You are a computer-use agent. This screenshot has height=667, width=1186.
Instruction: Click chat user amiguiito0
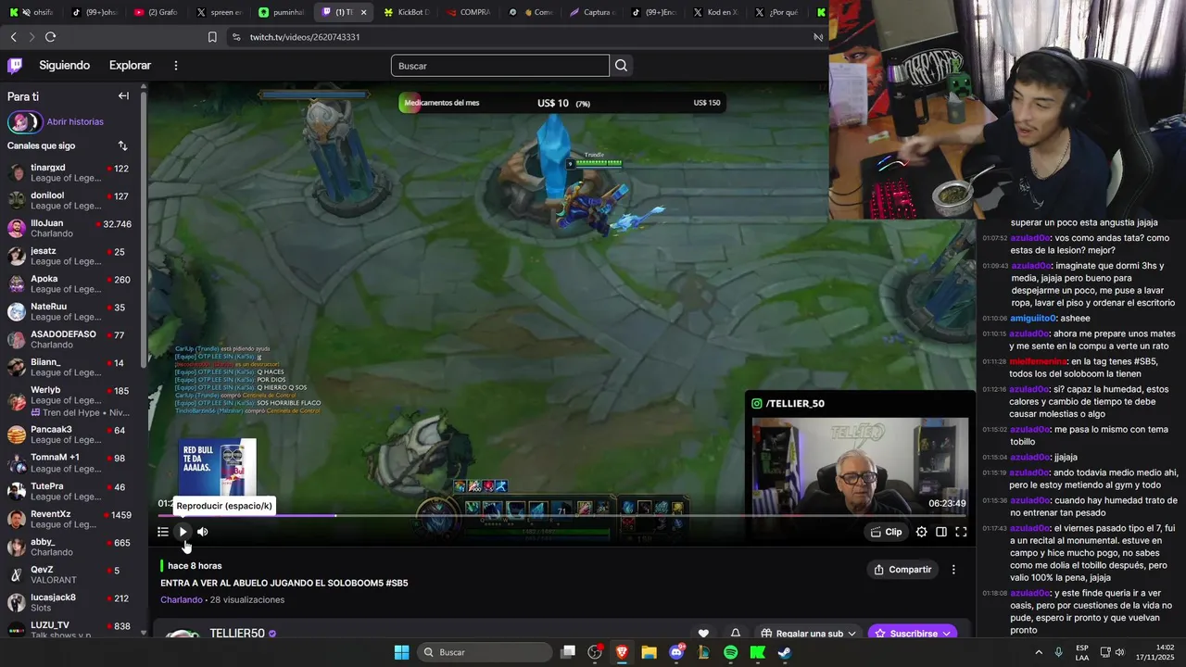pos(1033,318)
